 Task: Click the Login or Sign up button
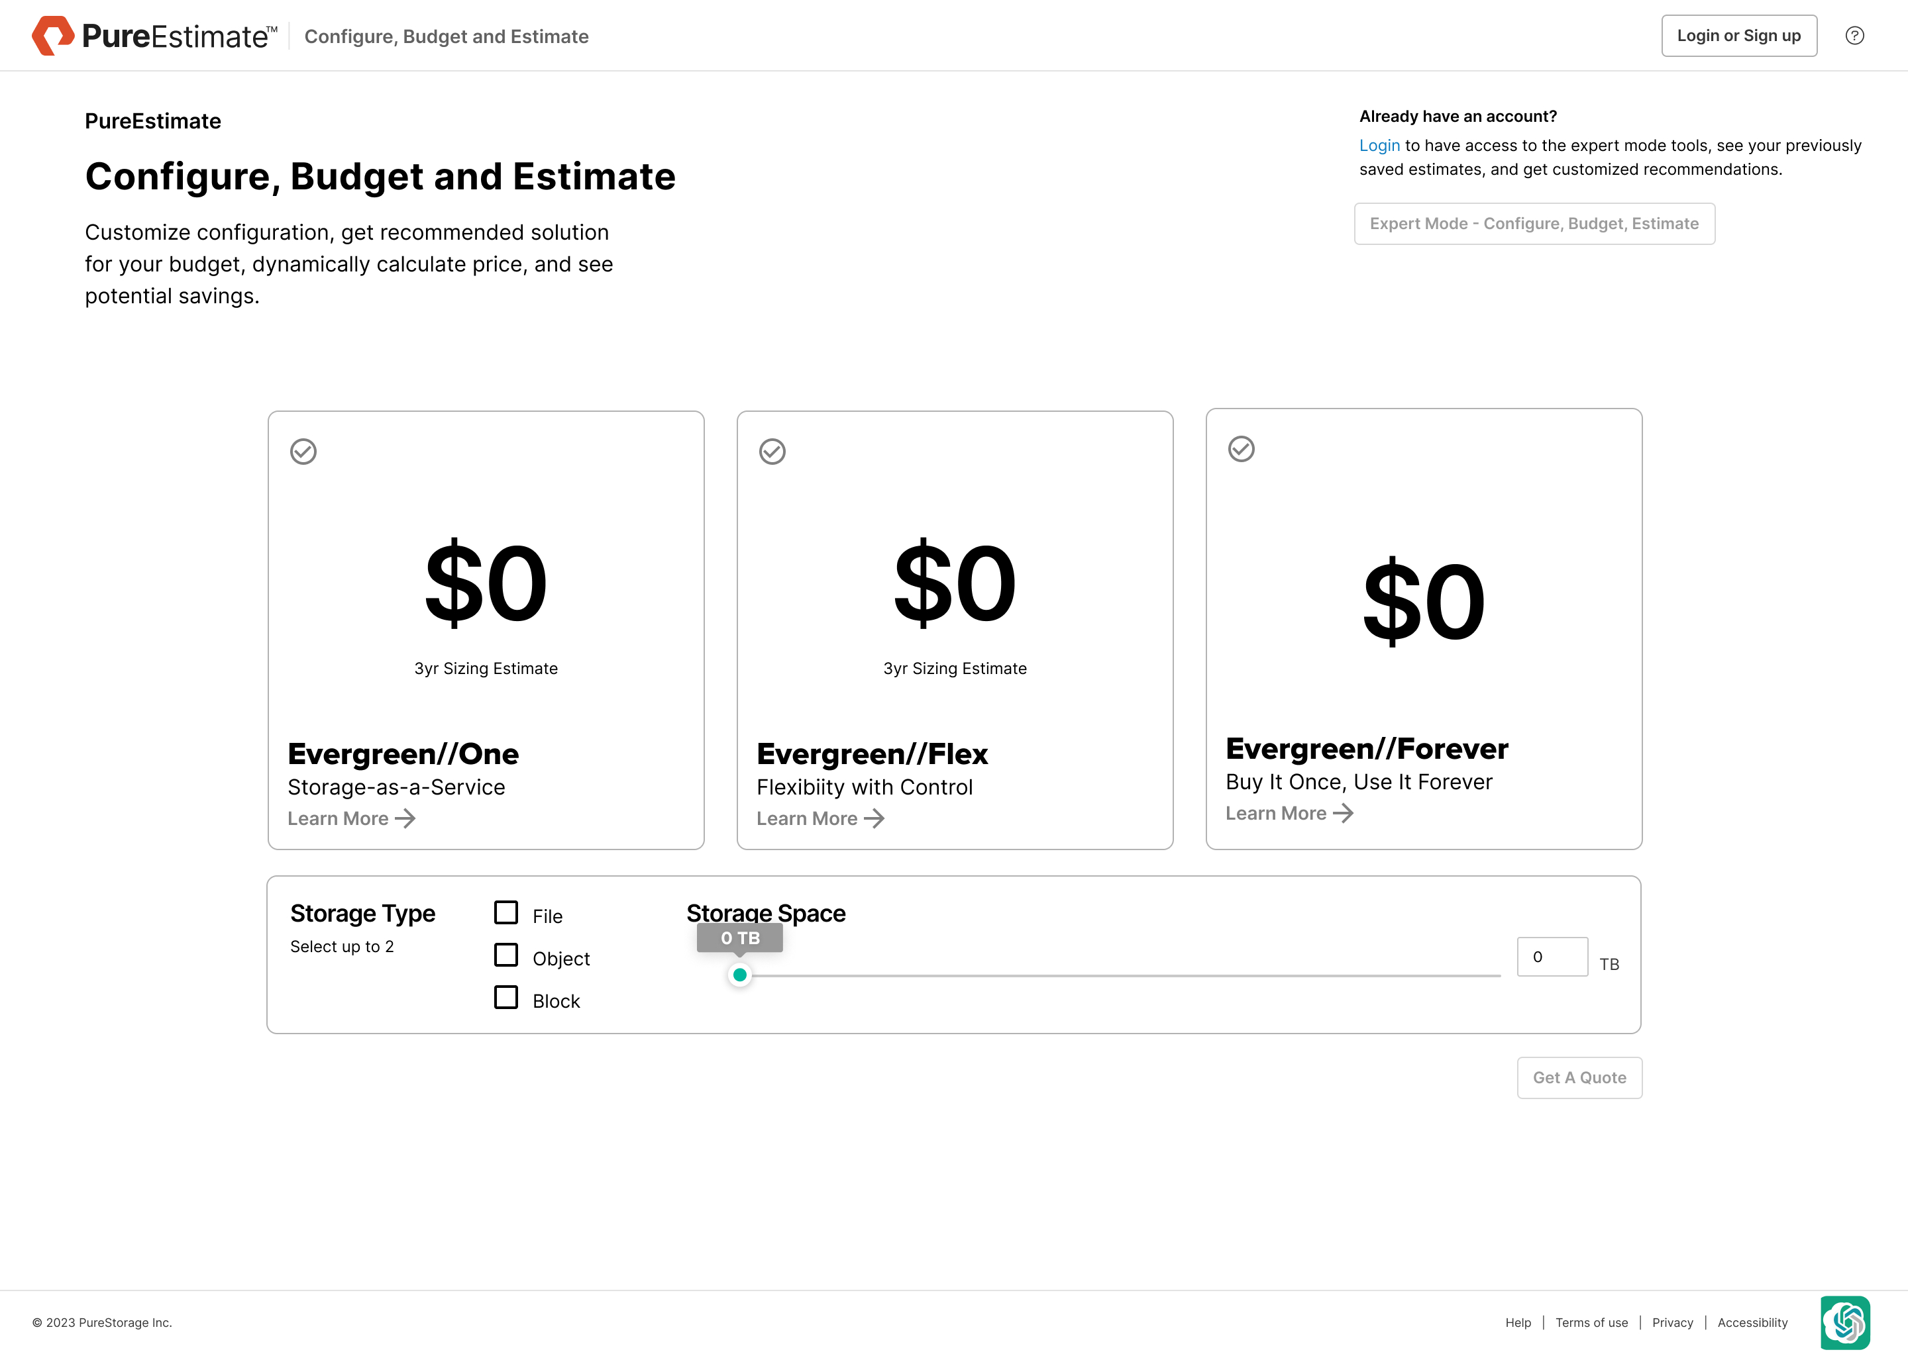[x=1738, y=36]
